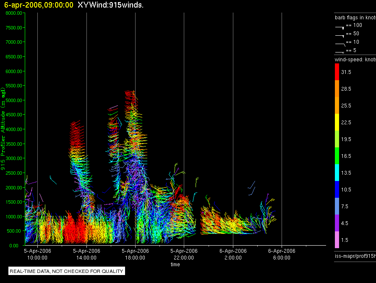
Task: Click the yellow plot timestamp 6-apr-2006,09:00:00
Action: [39, 5]
